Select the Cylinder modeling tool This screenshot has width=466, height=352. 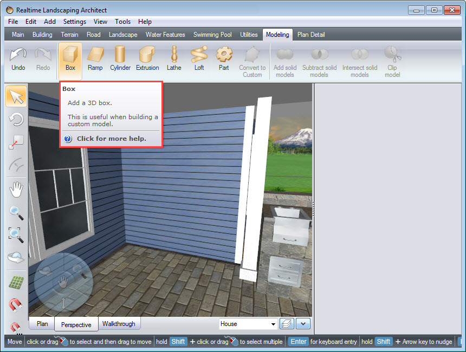120,60
